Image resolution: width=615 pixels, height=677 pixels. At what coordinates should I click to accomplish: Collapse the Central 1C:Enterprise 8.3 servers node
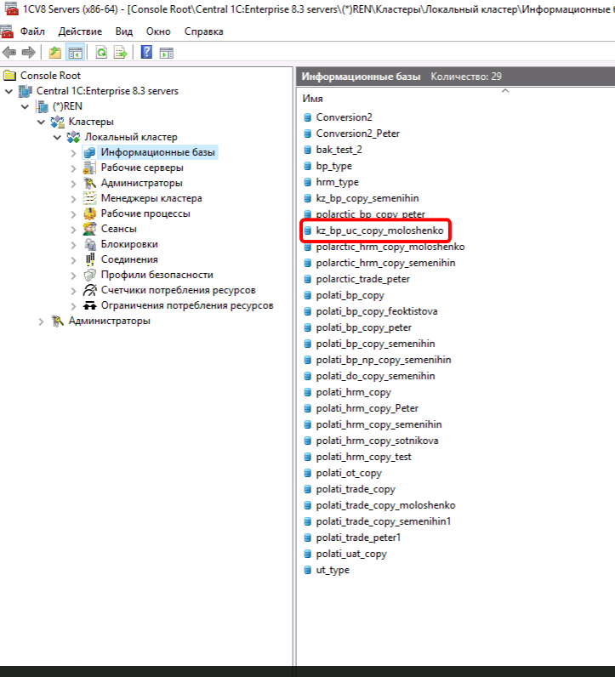click(x=9, y=91)
